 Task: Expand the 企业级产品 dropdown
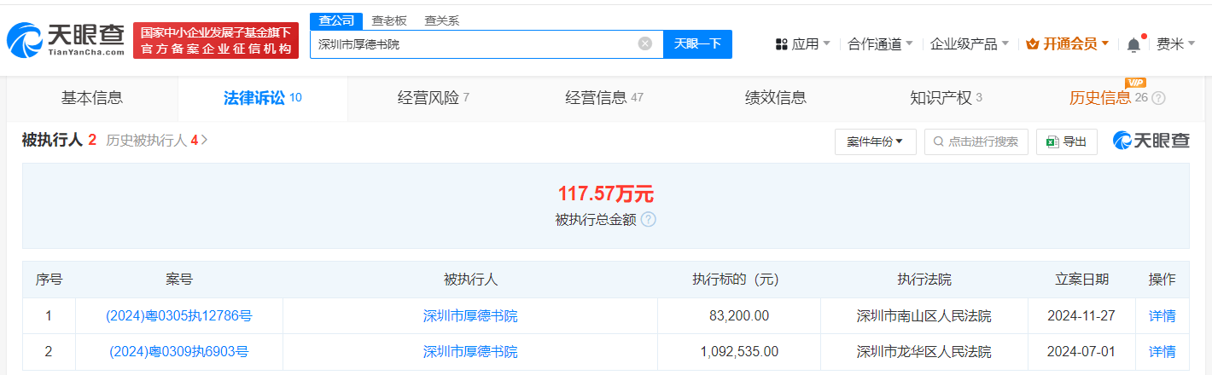pos(970,43)
